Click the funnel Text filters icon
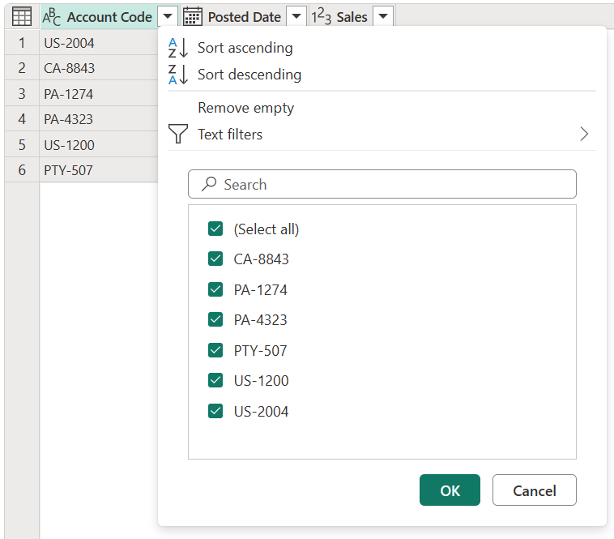The image size is (614, 539). click(178, 134)
